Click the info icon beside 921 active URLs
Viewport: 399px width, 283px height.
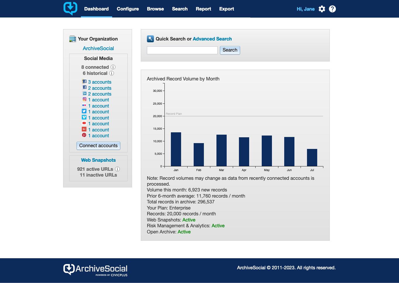pyautogui.click(x=117, y=169)
